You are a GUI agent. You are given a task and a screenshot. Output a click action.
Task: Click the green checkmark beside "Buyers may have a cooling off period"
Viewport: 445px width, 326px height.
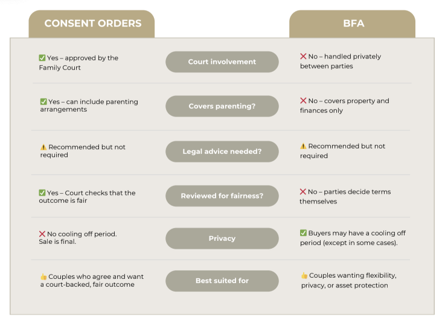[x=303, y=232]
